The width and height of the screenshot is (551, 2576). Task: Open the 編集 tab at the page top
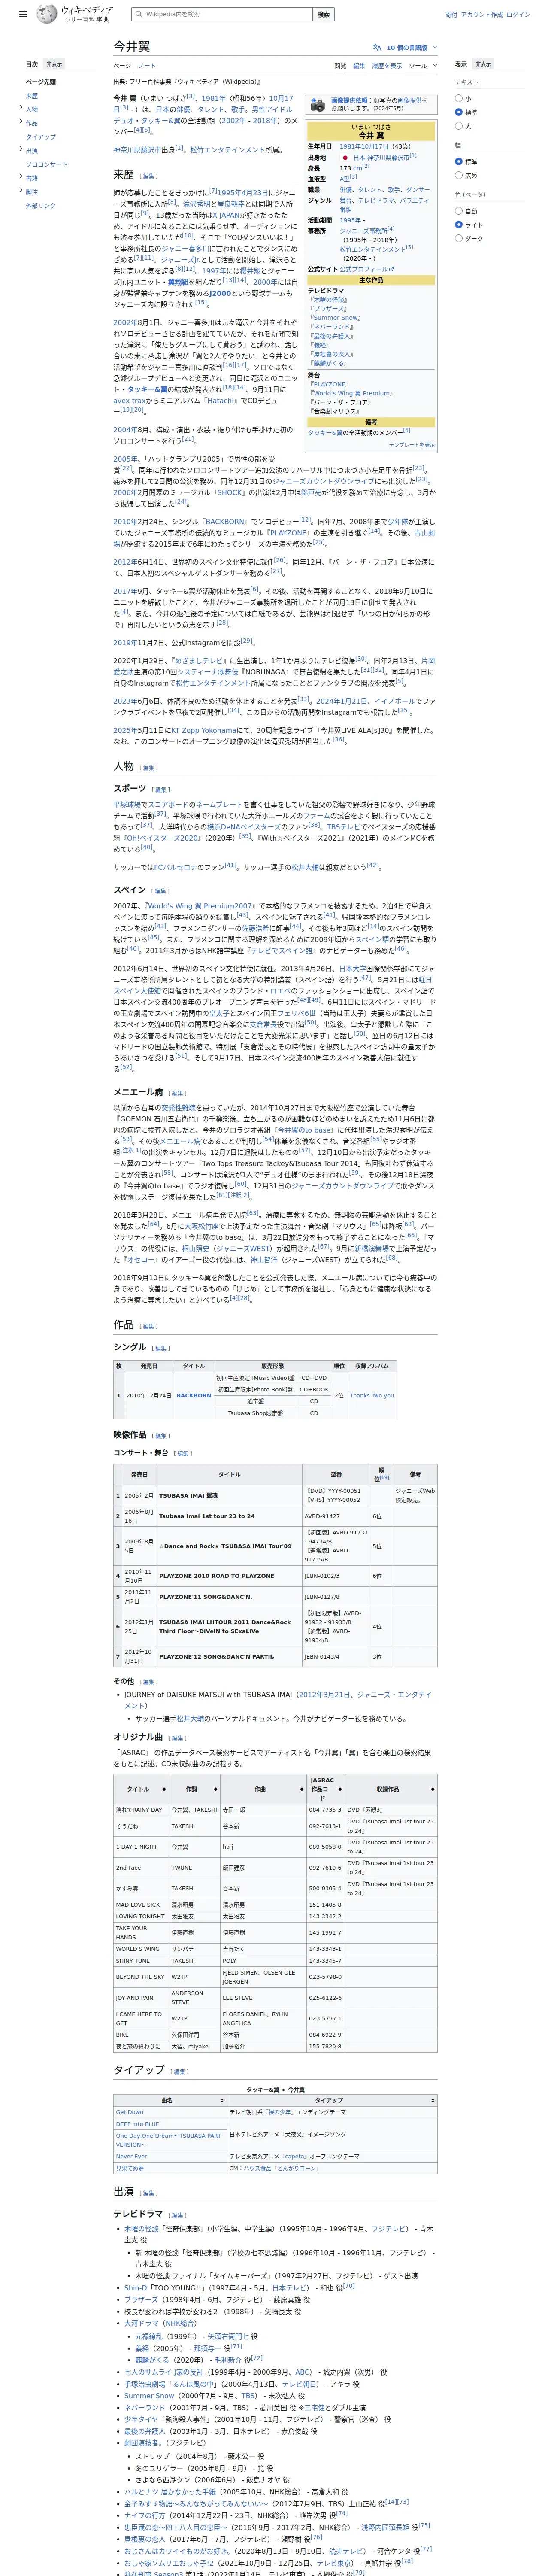[359, 66]
